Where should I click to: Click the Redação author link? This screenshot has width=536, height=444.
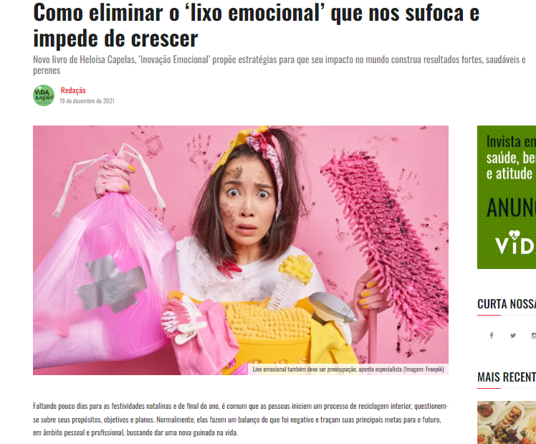point(73,90)
